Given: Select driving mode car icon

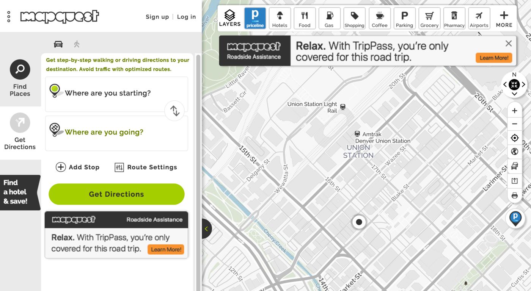Looking at the screenshot, I should pos(58,44).
